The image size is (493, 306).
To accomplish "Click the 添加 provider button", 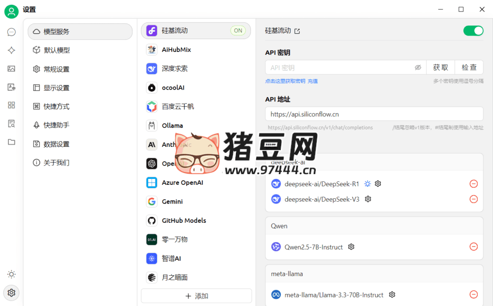I will pyautogui.click(x=196, y=296).
